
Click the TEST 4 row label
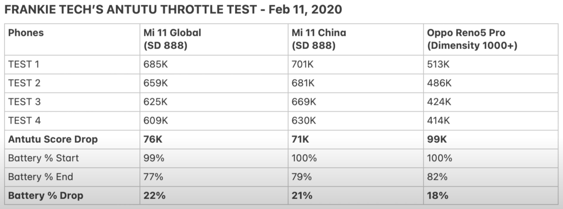click(24, 120)
